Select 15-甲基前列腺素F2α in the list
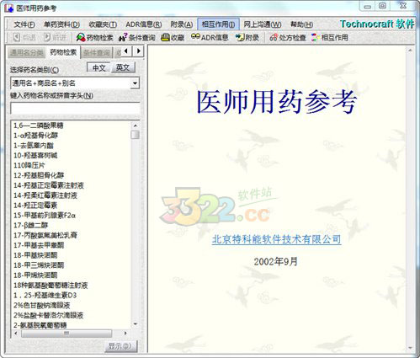The image size is (420, 358). [x=45, y=215]
